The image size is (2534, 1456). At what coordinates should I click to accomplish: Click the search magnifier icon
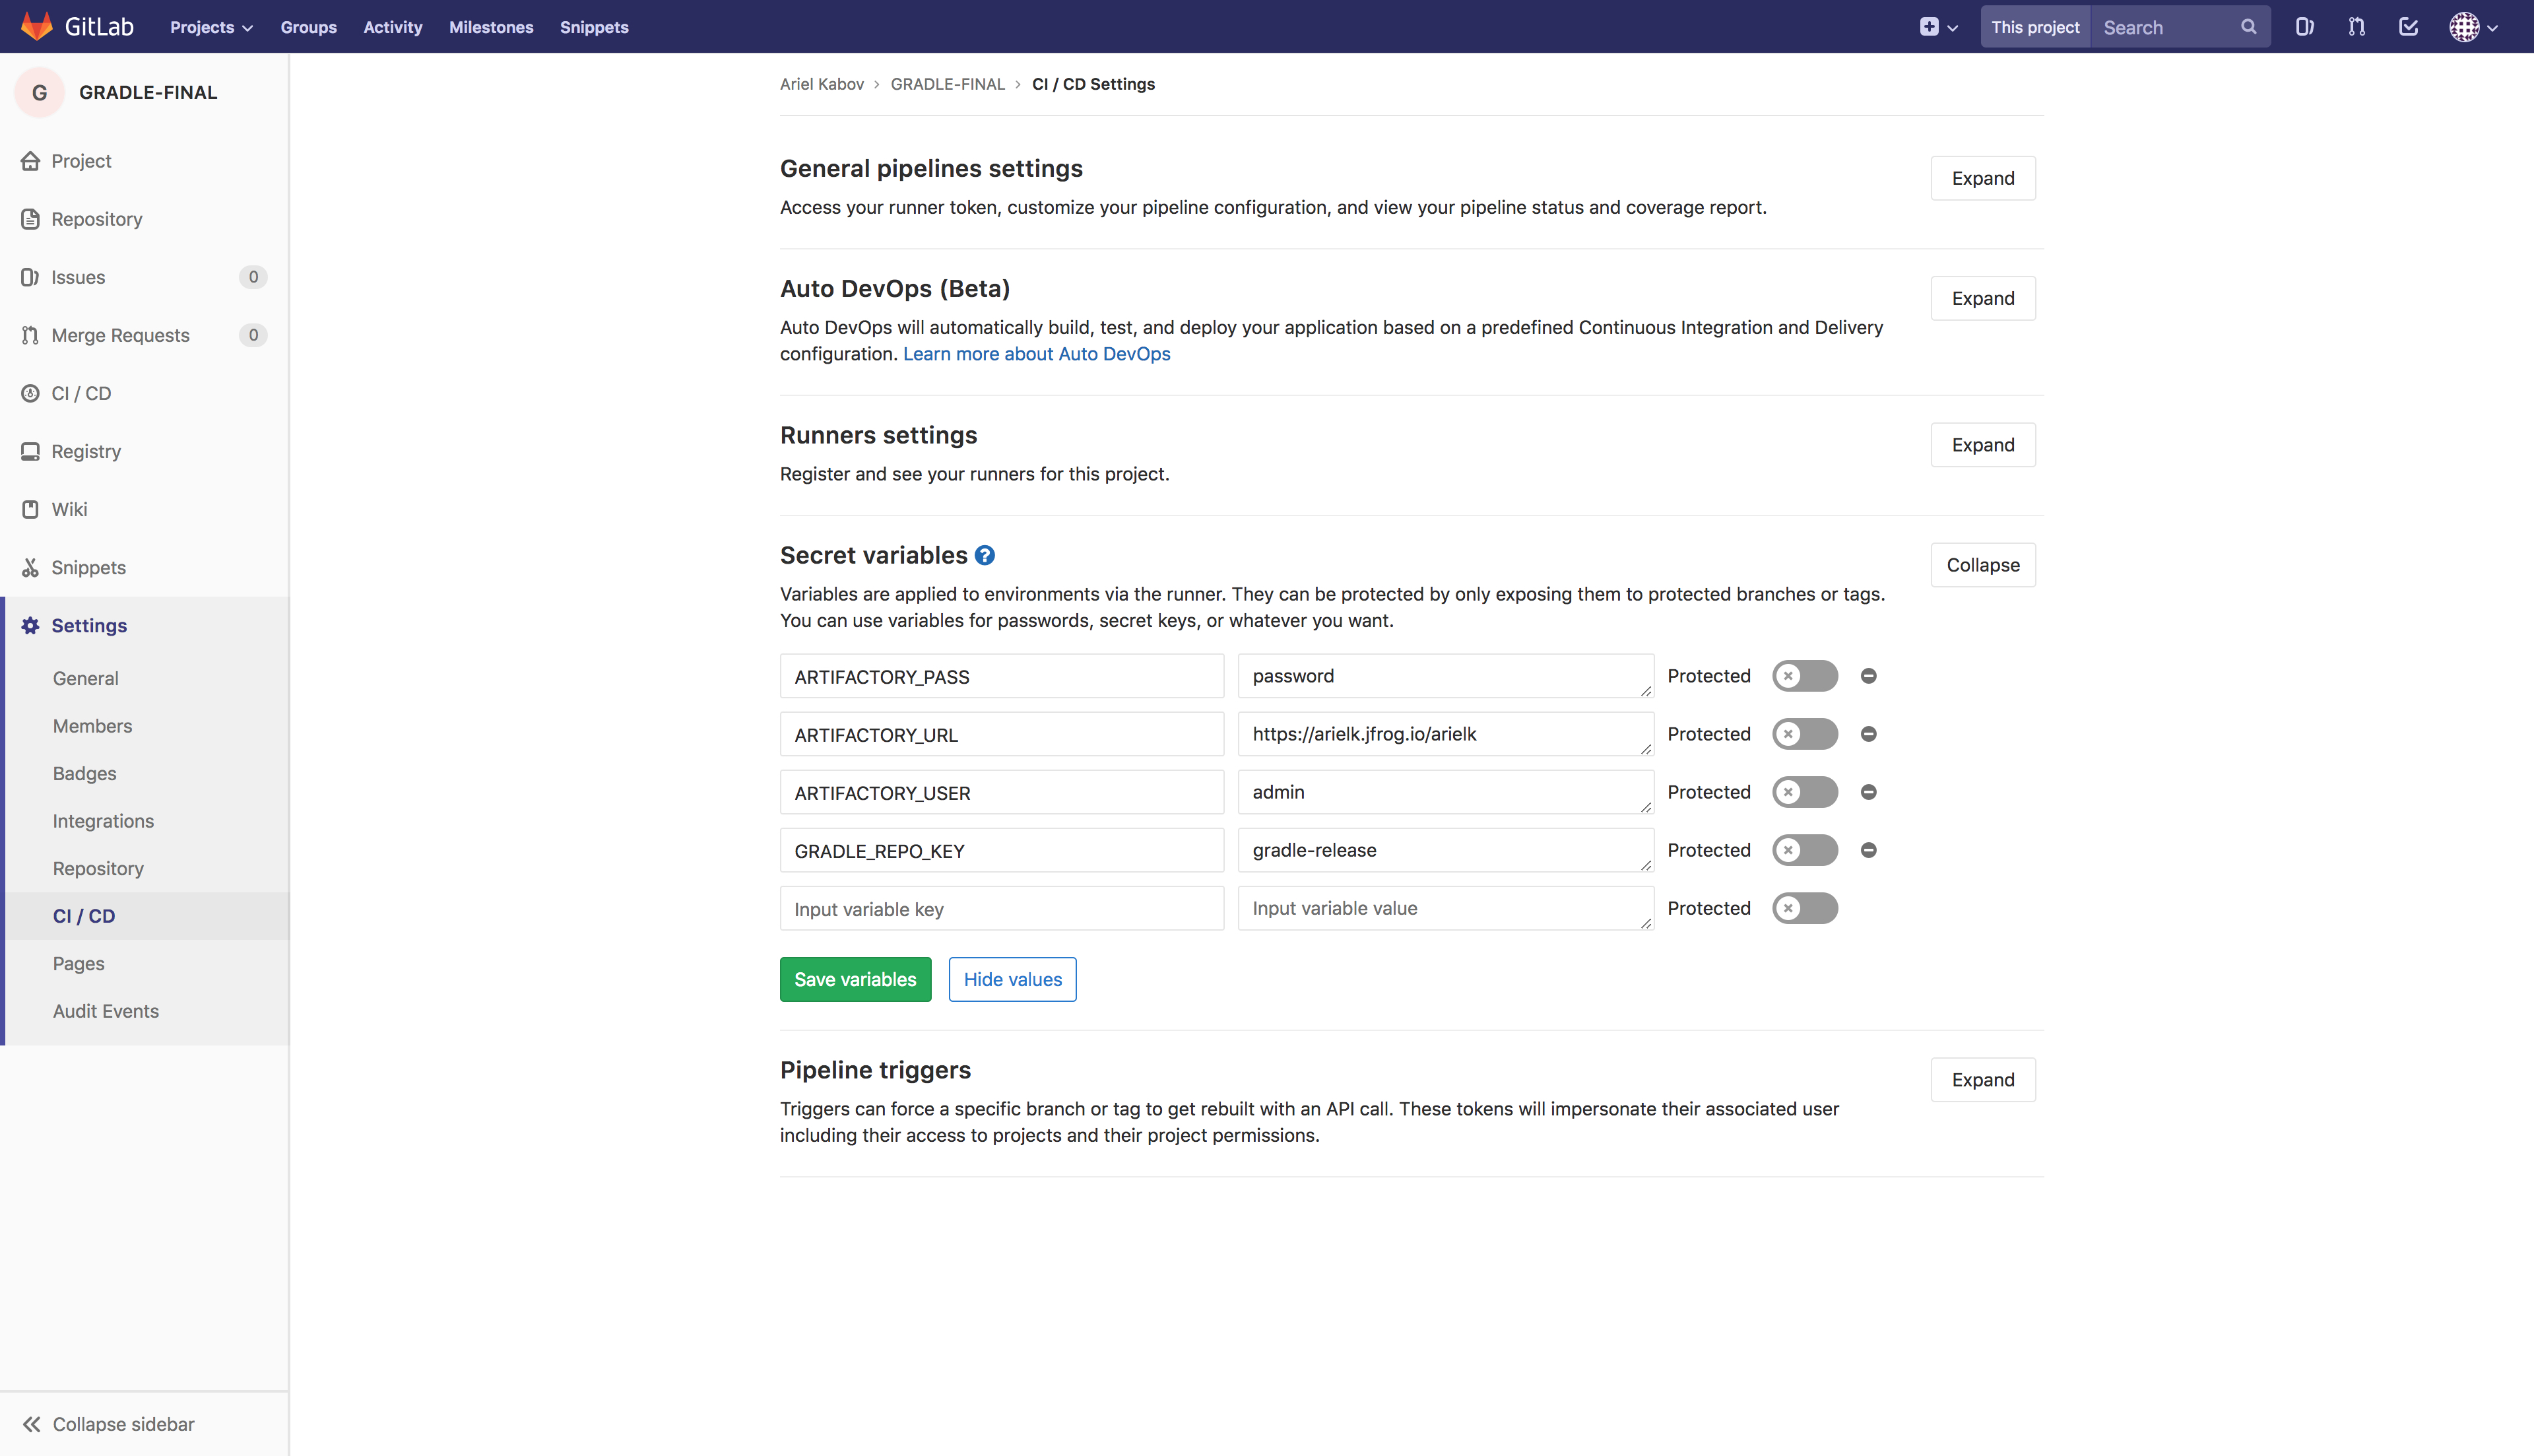coord(2248,27)
